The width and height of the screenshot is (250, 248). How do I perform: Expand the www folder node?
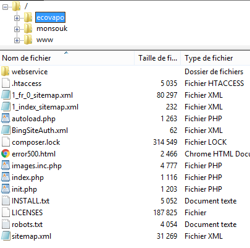point(17,40)
